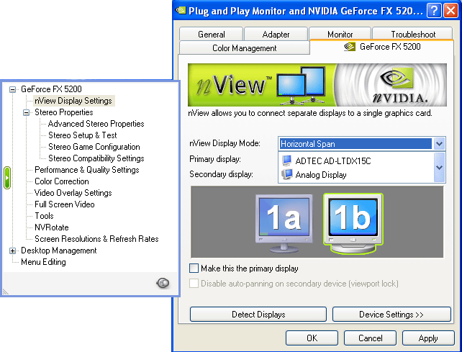Click the help question mark button
The image size is (462, 352).
point(434,11)
